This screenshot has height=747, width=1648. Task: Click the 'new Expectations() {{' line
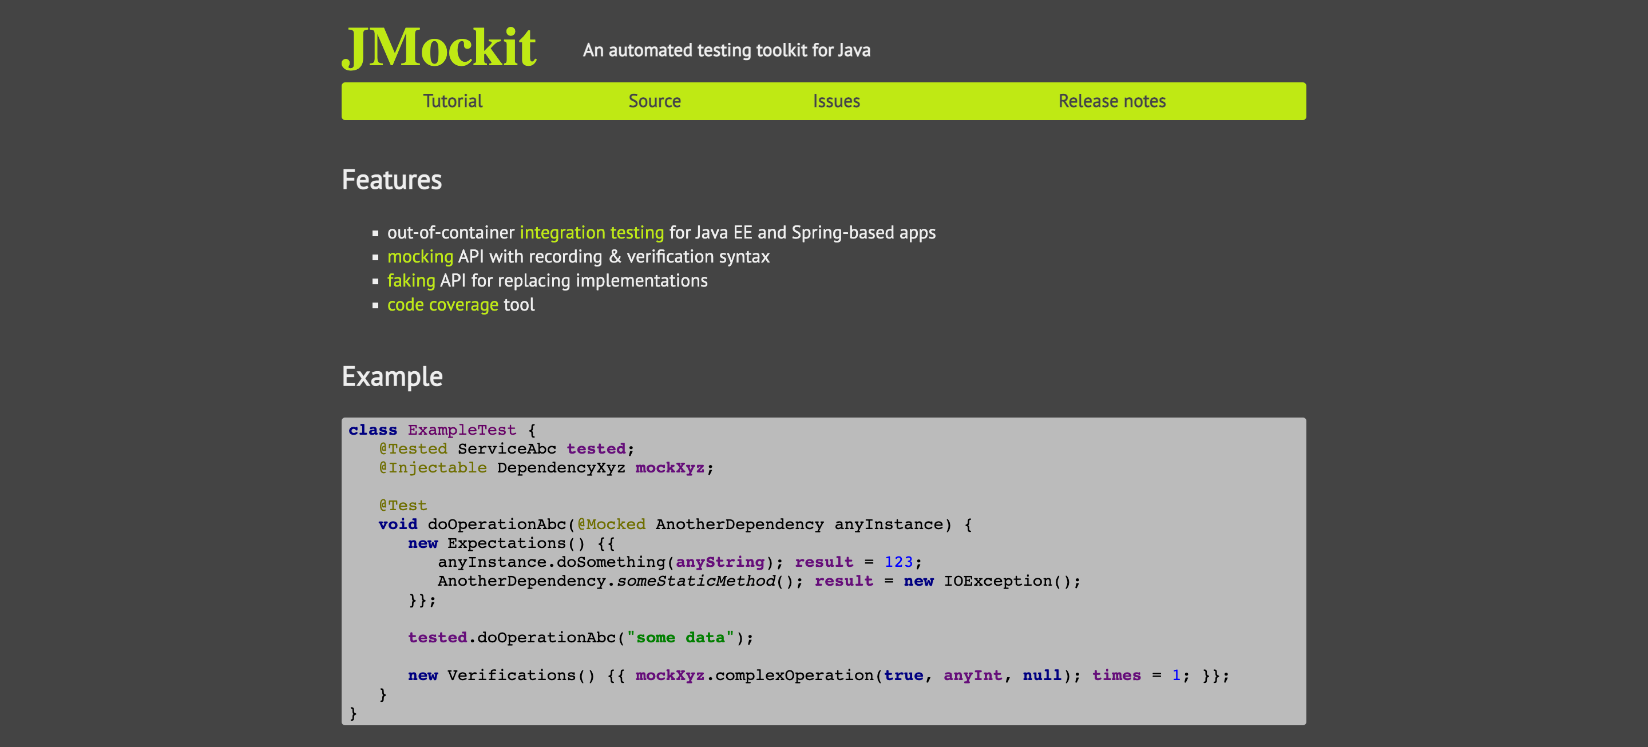pos(511,543)
